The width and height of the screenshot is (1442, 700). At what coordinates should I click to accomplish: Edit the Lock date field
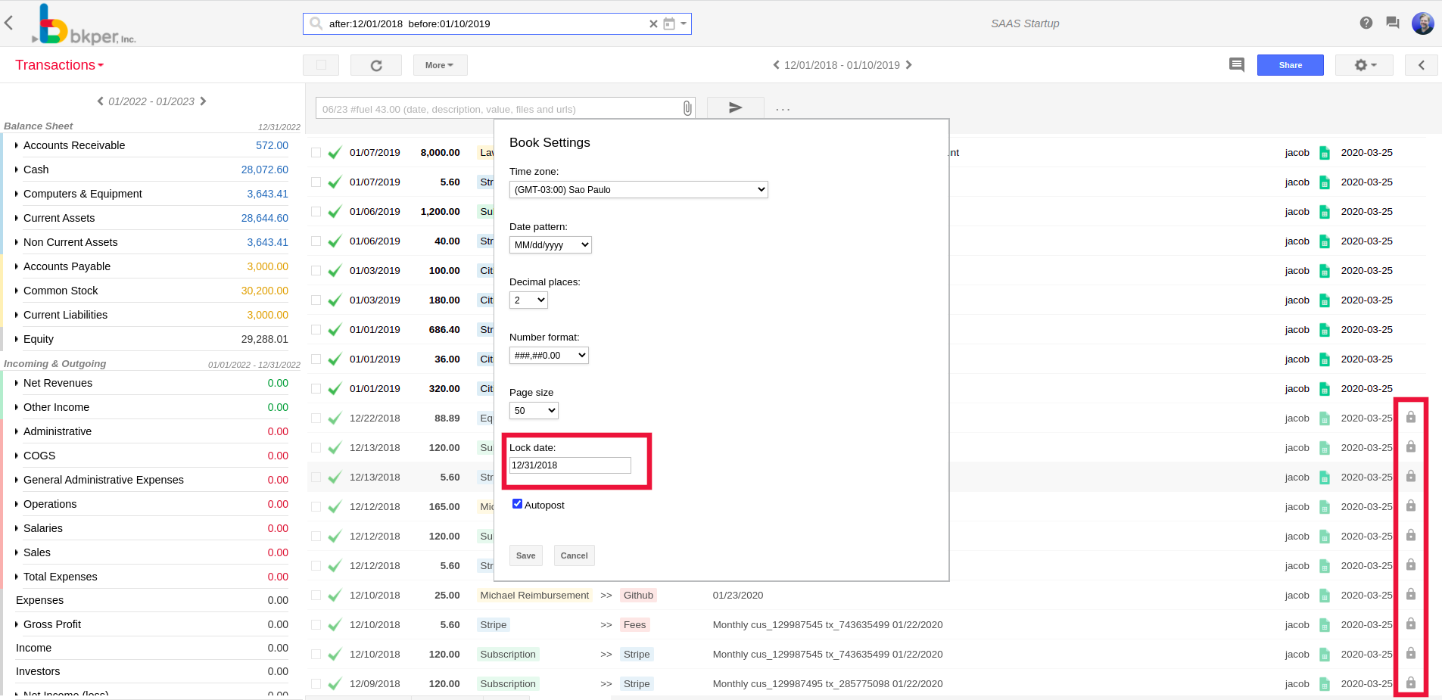[569, 465]
